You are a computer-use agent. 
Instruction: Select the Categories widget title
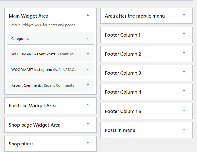click(x=20, y=39)
